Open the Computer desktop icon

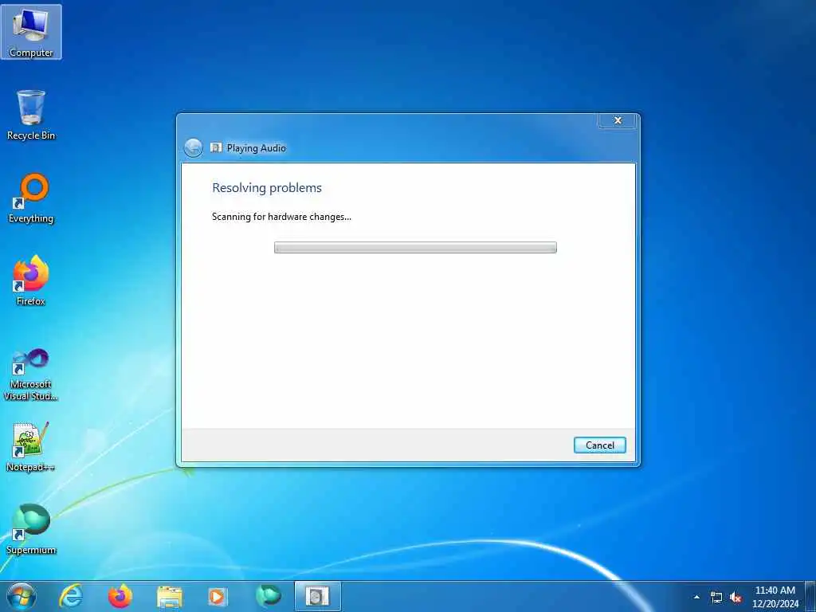tap(31, 32)
